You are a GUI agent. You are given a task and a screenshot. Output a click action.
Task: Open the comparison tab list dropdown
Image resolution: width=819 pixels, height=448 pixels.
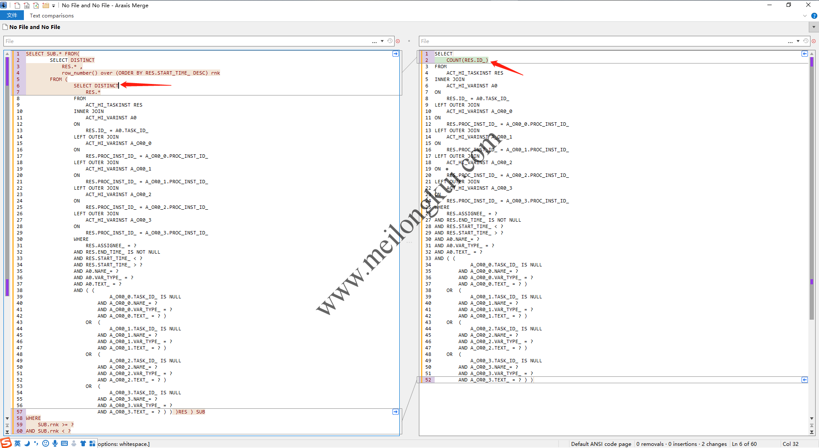tap(813, 27)
